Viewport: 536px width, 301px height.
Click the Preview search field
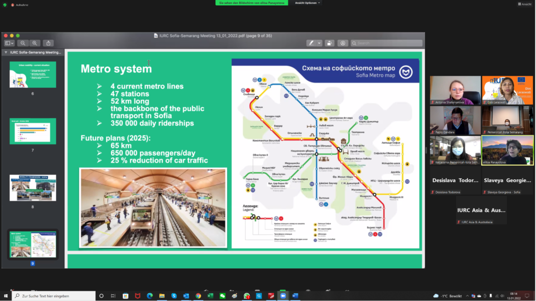[387, 43]
